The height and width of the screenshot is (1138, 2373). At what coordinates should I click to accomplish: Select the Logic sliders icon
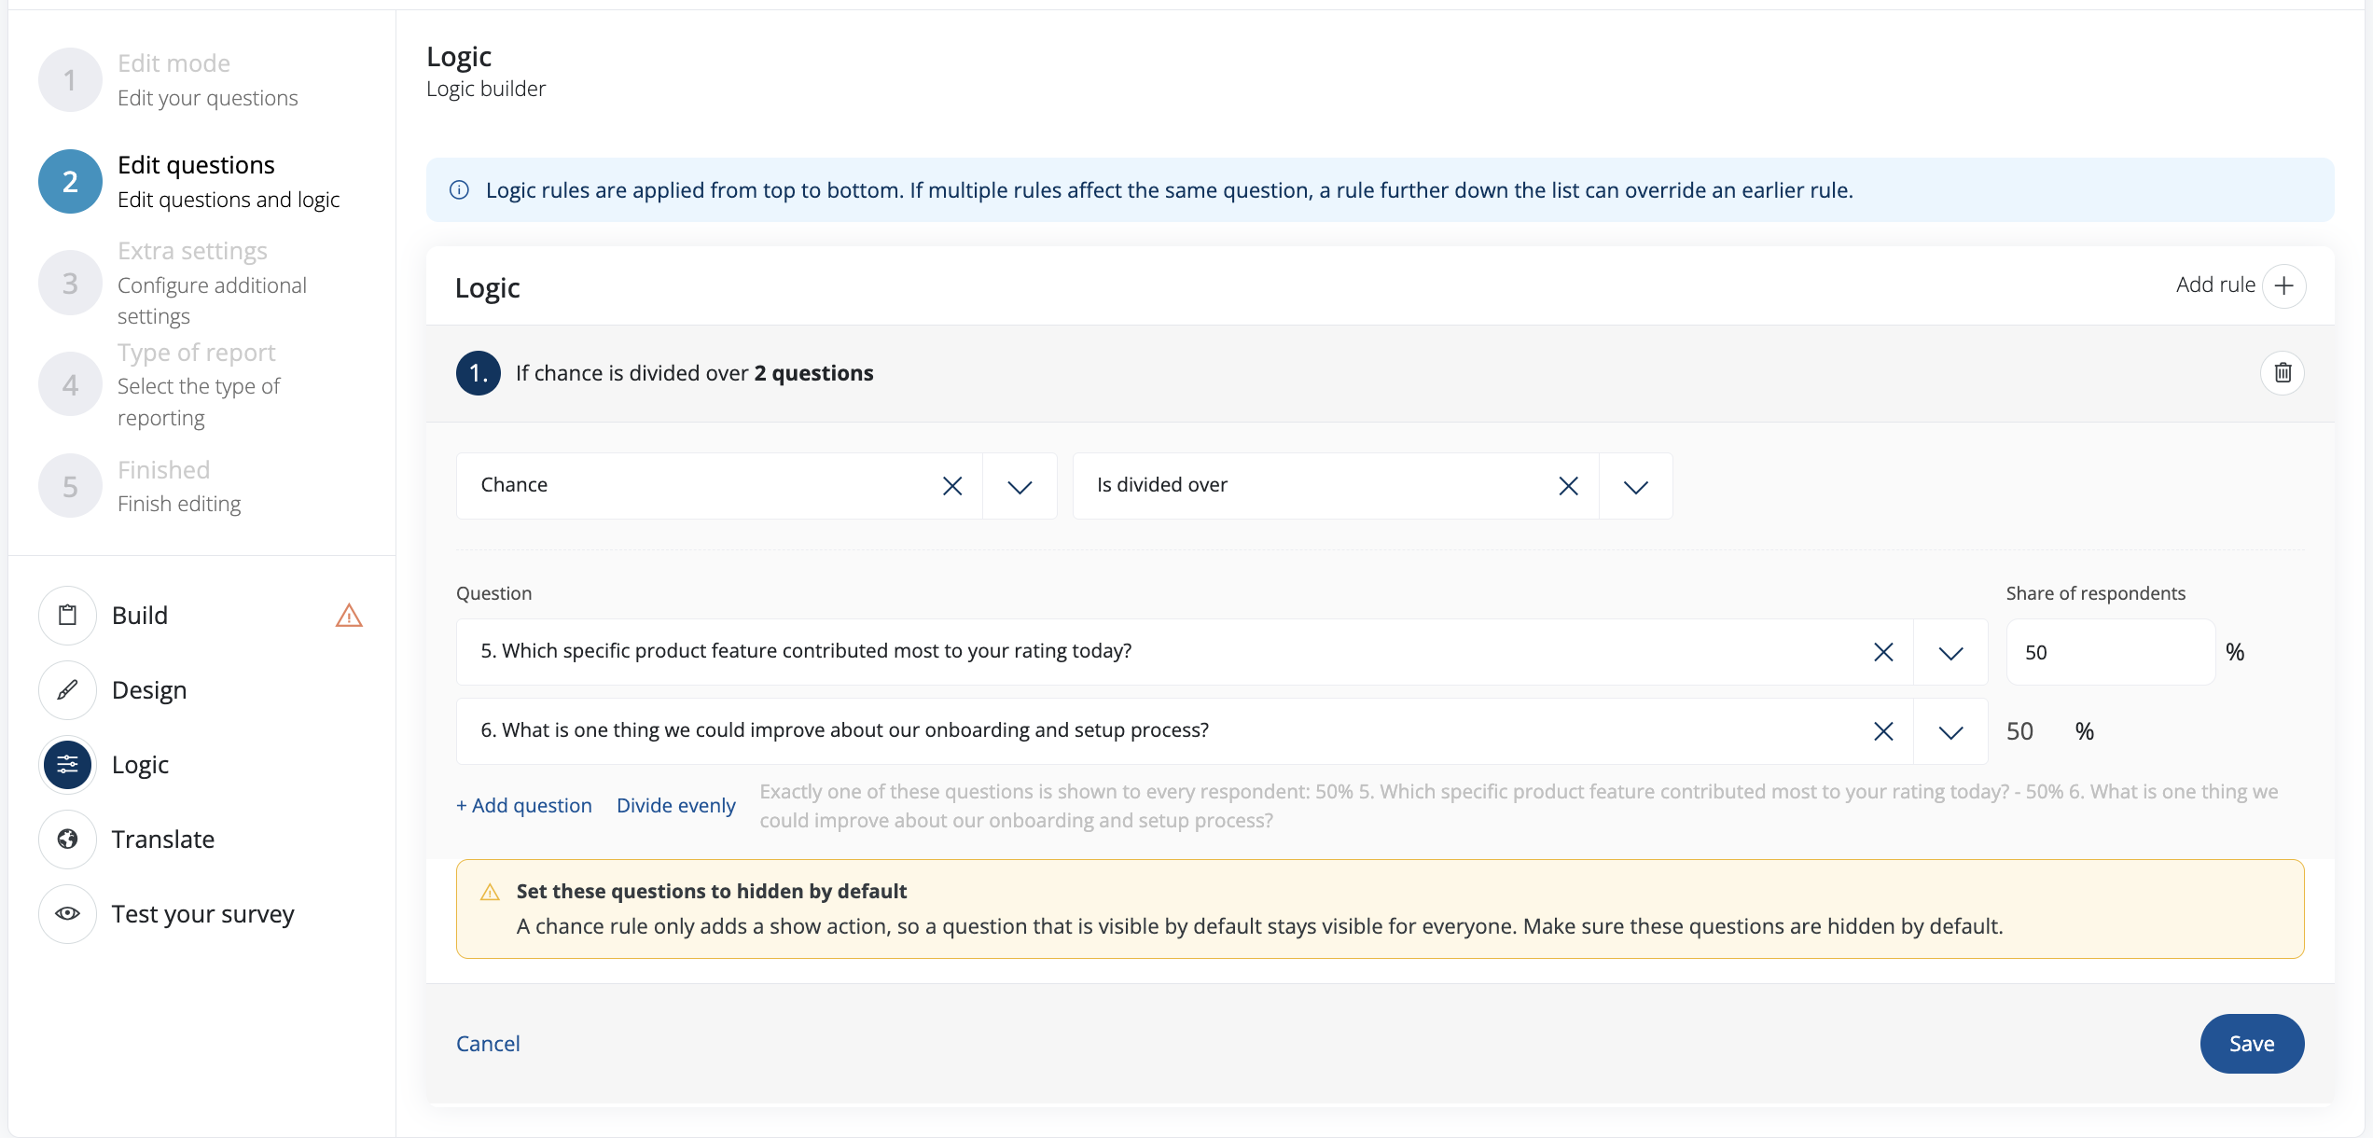click(x=68, y=765)
